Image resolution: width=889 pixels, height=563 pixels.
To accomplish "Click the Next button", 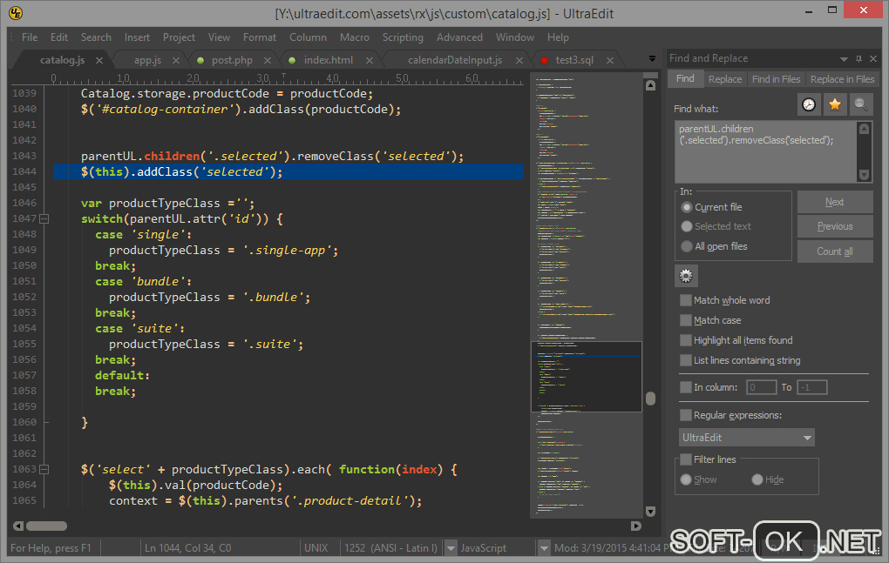I will [834, 202].
